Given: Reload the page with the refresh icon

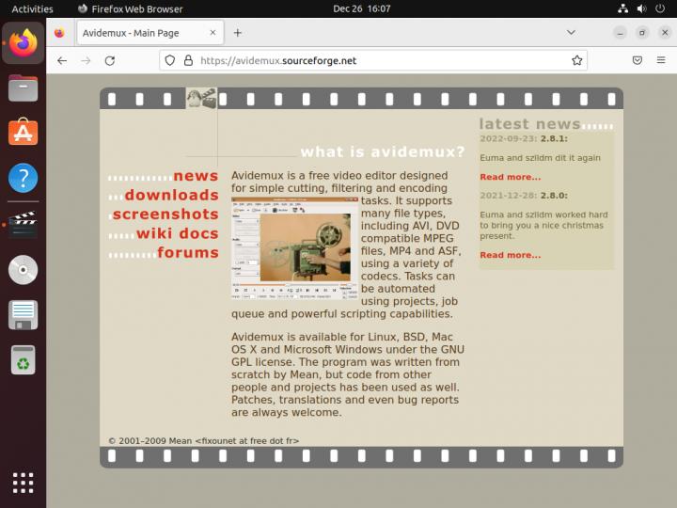Looking at the screenshot, I should [110, 60].
